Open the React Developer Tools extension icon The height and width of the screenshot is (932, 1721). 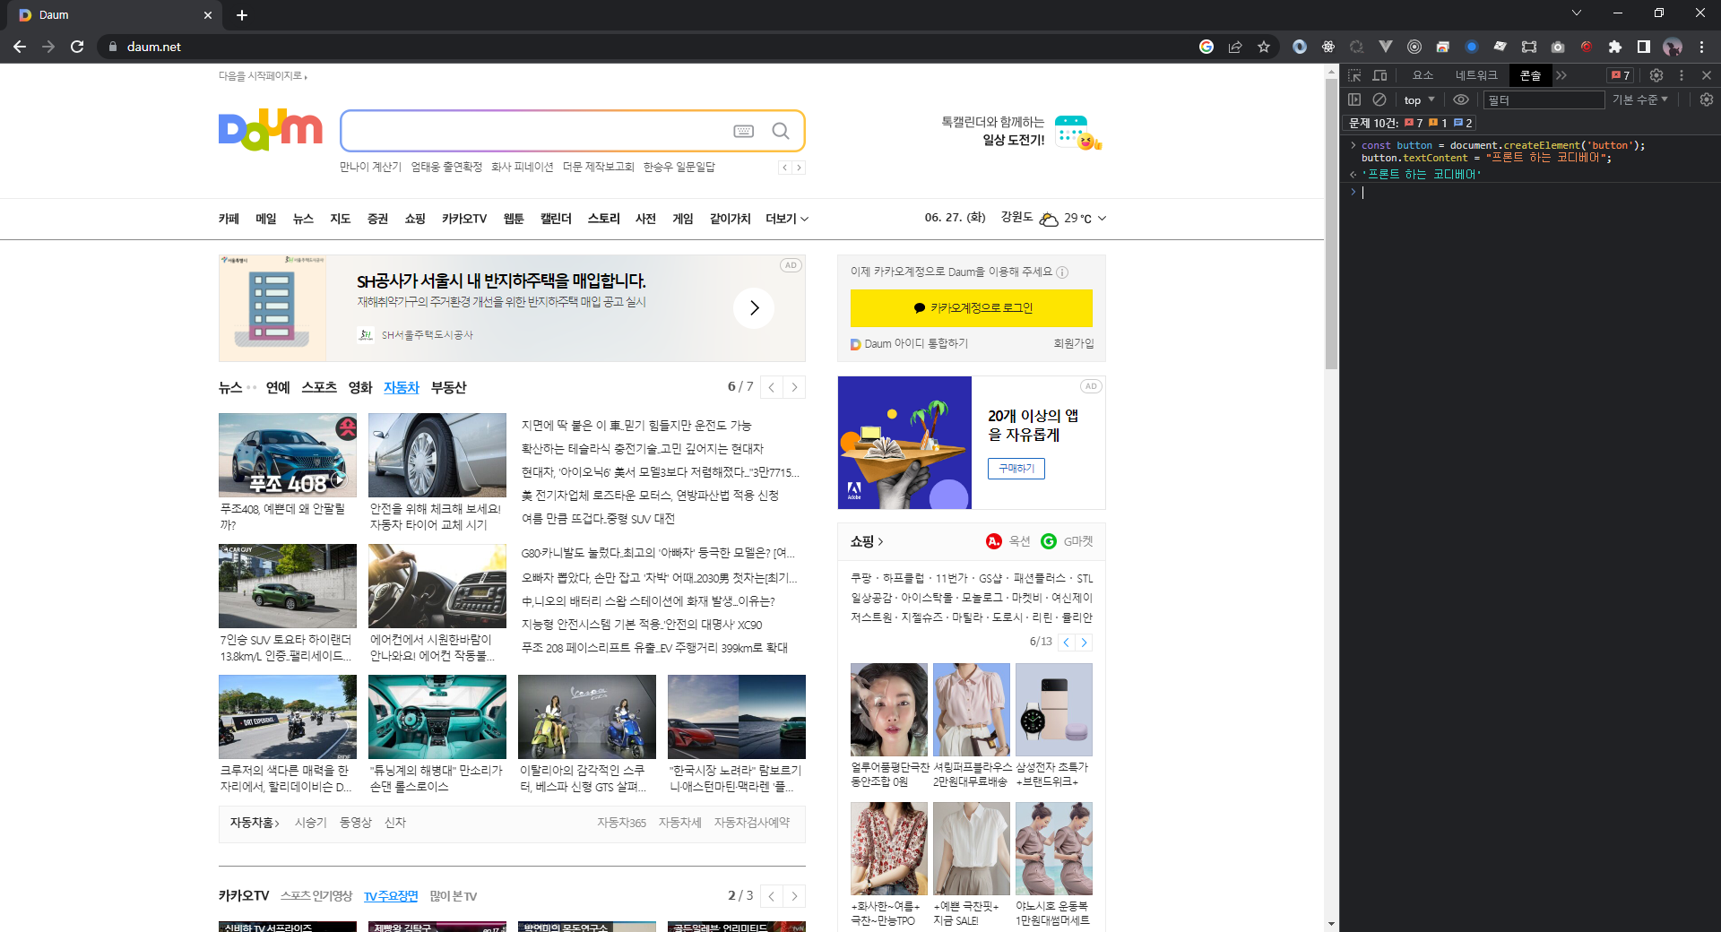click(x=1328, y=47)
